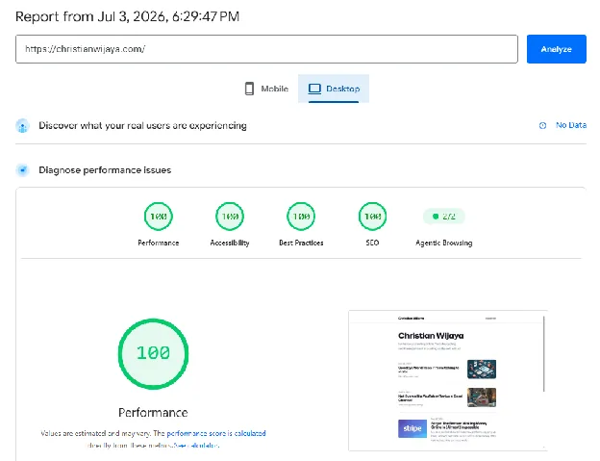Click the Performance label under gauge
The image size is (600, 461).
point(159,243)
